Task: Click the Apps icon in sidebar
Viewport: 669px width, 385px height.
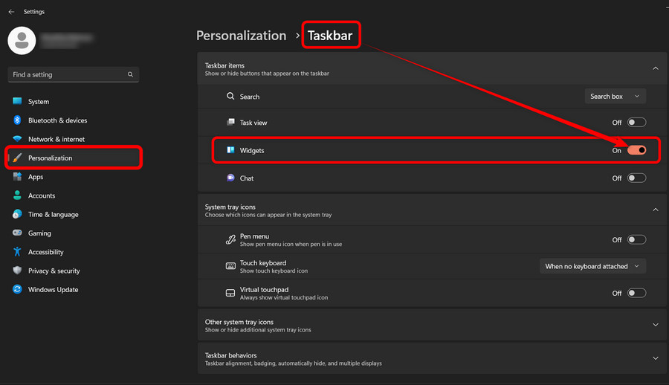Action: (17, 177)
